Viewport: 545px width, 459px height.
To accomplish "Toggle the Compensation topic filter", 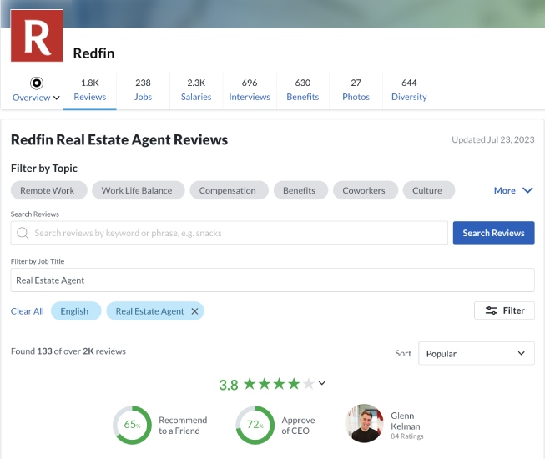I will (229, 190).
